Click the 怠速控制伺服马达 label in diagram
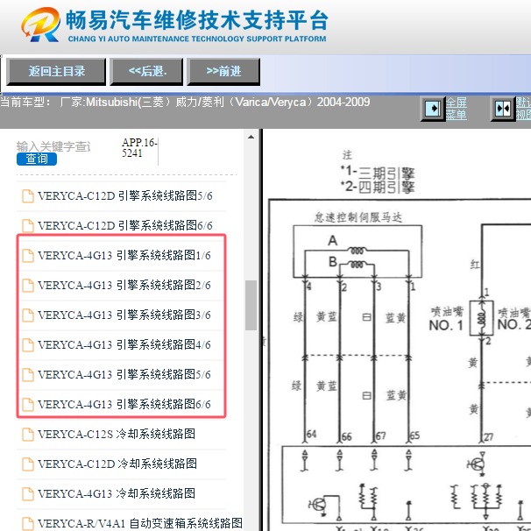This screenshot has height=531, width=531. [x=358, y=217]
